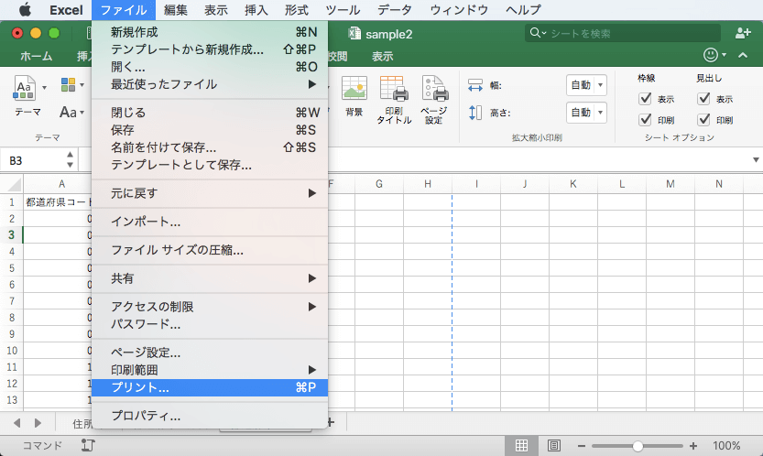
Task: Toggle gridlines Print (印刷) checkbox
Action: click(645, 120)
